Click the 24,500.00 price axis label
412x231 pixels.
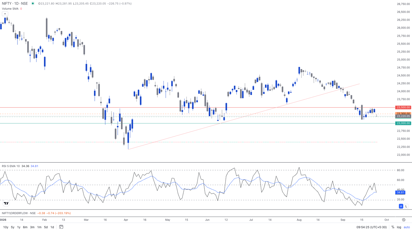click(403, 75)
